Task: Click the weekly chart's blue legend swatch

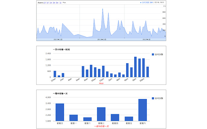Action: point(153,98)
